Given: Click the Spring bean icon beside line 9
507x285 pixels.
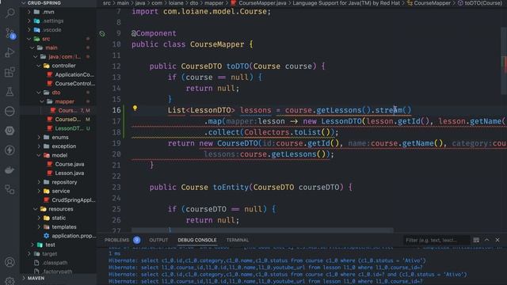Looking at the screenshot, I should coord(102,33).
